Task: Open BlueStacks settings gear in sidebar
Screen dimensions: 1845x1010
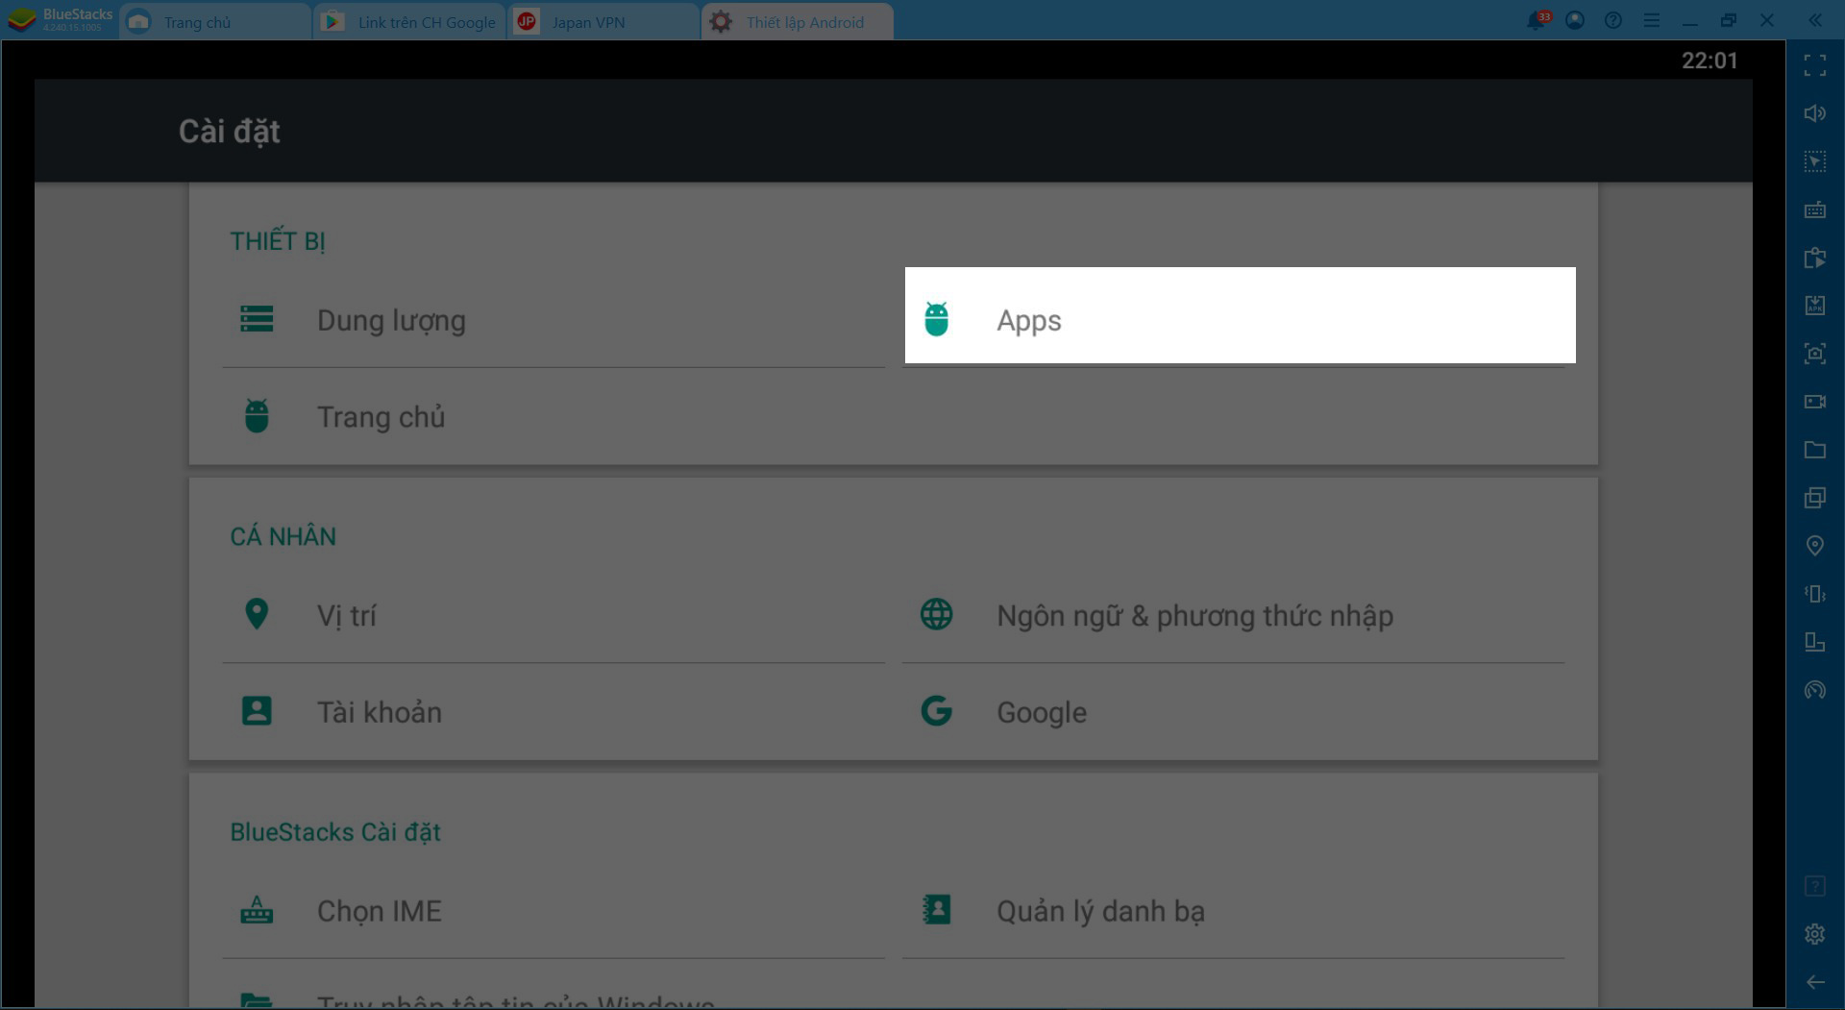Action: [x=1814, y=934]
